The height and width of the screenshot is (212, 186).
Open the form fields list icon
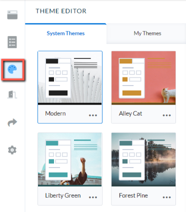(x=12, y=42)
